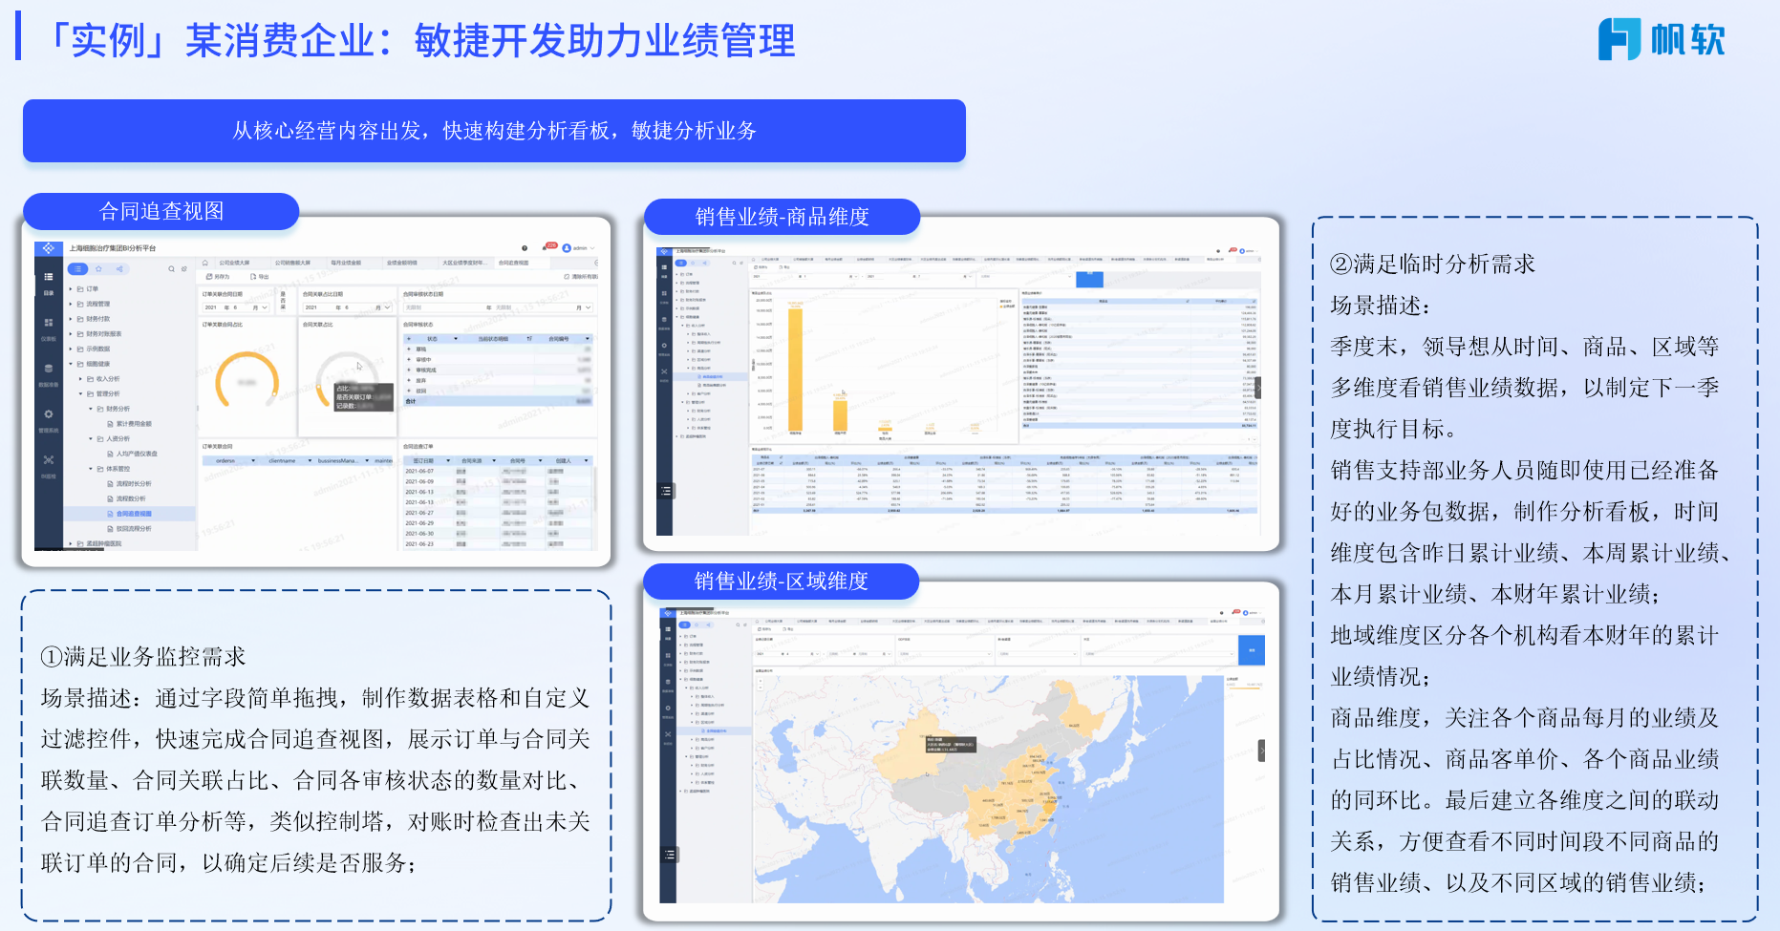The height and width of the screenshot is (931, 1780).
Task: Click the BI工具 cross icon in contract view sidebar
Action: point(48,460)
